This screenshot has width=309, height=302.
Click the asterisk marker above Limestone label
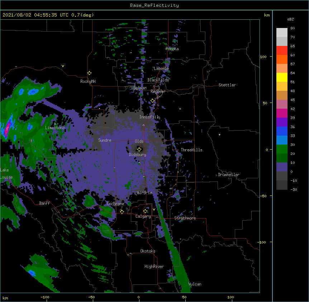click(55, 124)
